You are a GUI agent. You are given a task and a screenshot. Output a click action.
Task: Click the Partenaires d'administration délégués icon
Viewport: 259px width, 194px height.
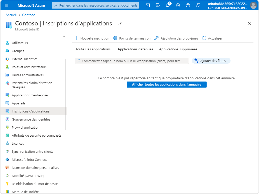point(8,83)
